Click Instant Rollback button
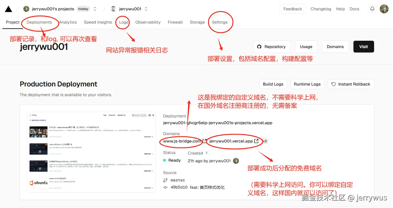Screen dimensions: 393x208 tap(351, 84)
